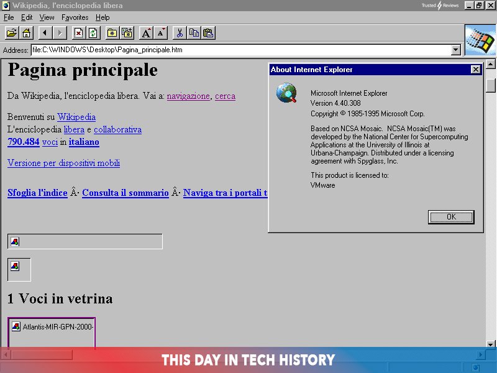
Task: Click the 1 Voci in vetrina heading
Action: coord(60,299)
